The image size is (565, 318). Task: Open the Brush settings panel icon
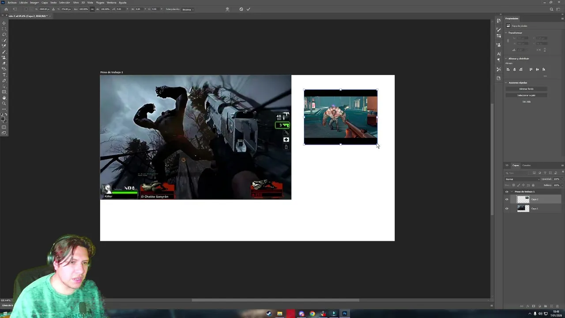pyautogui.click(x=499, y=30)
